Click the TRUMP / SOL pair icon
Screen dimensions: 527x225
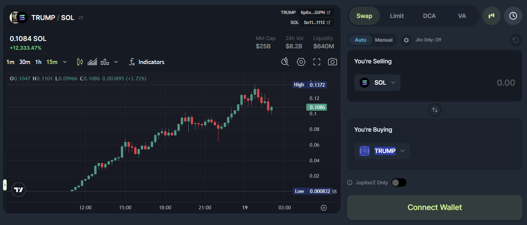click(19, 17)
